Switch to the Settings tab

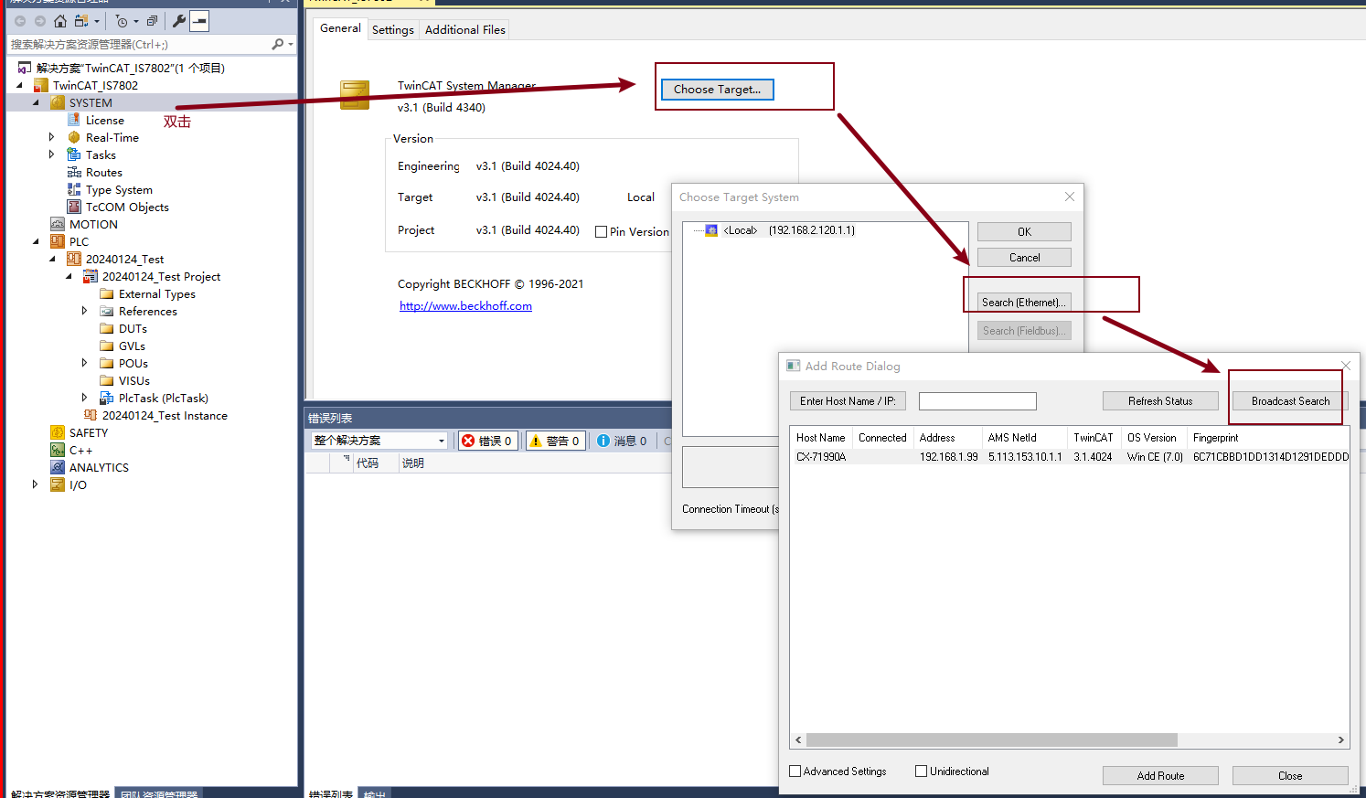393,30
